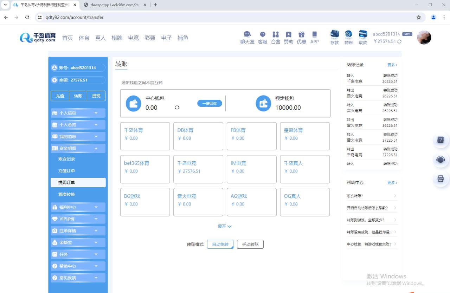The image size is (450, 293).
Task: Select 自动免转 transfer mode
Action: tap(220, 244)
